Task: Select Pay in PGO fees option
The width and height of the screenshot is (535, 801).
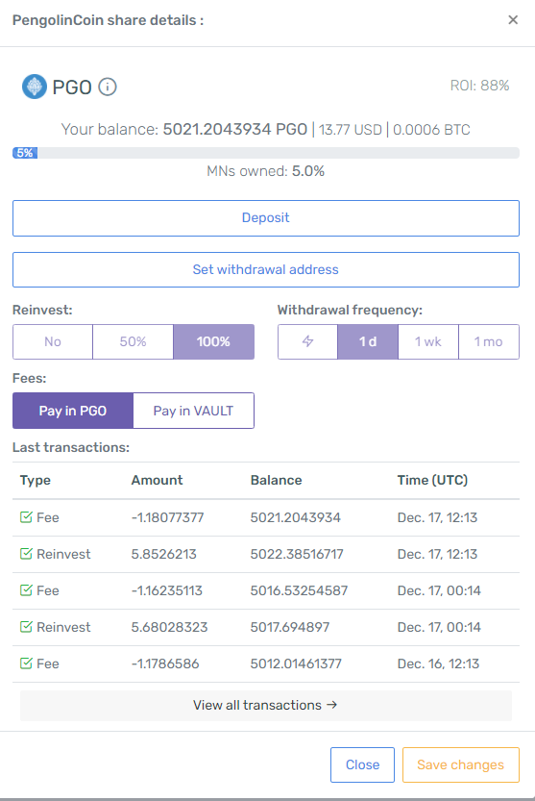Action: click(73, 411)
